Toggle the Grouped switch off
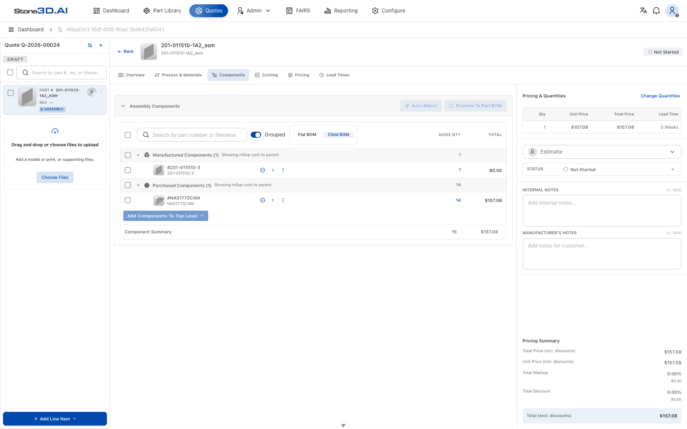 [256, 135]
